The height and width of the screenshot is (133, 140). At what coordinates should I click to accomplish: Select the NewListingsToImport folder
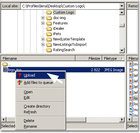[x=70, y=44]
